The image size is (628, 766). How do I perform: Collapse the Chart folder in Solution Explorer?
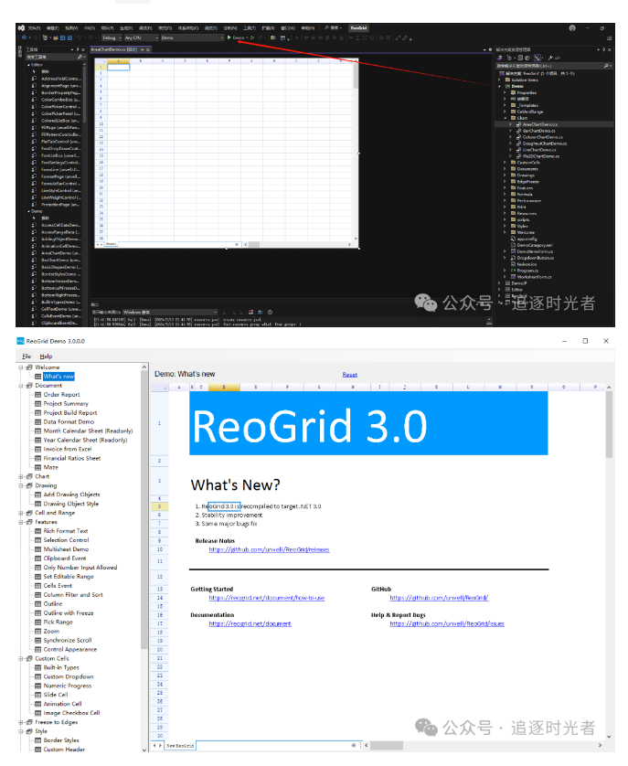click(506, 118)
